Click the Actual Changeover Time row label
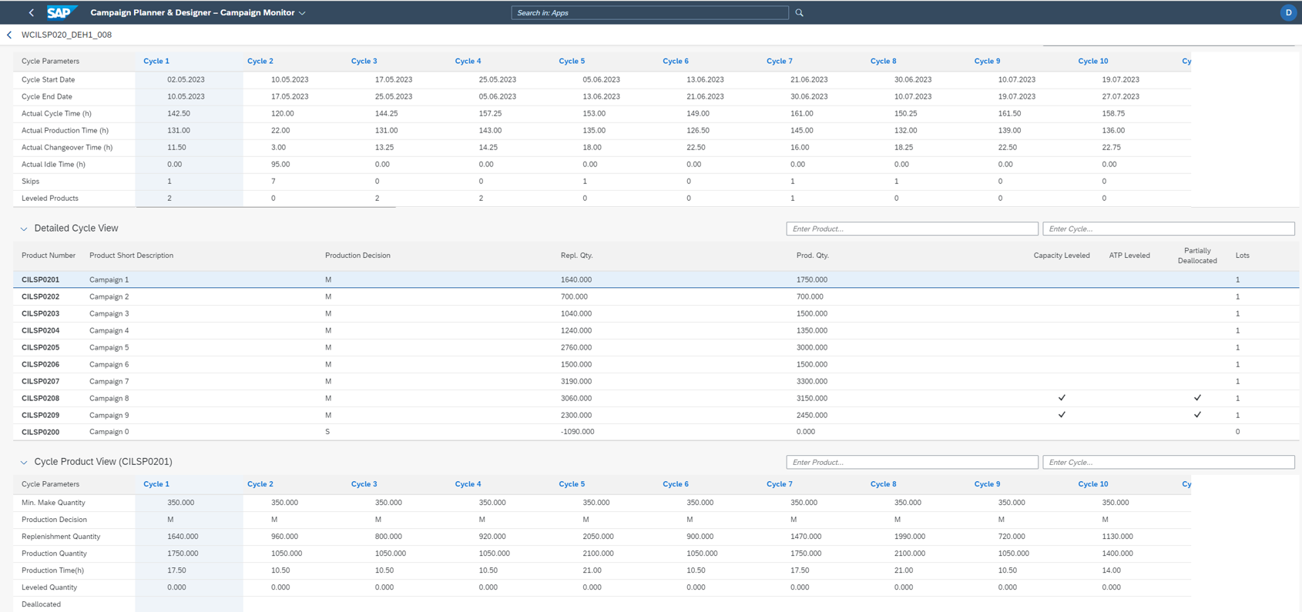The height and width of the screenshot is (612, 1302). (67, 147)
